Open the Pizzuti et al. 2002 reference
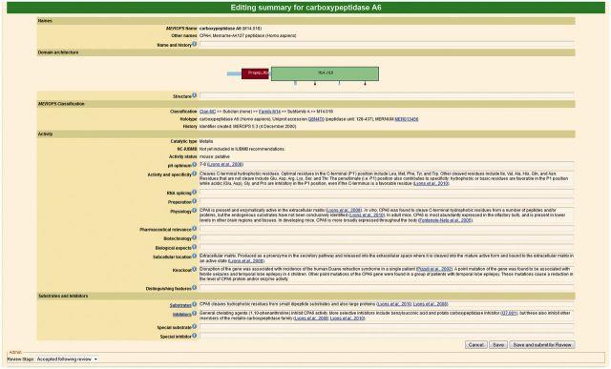The width and height of the screenshot is (611, 369). tap(434, 269)
